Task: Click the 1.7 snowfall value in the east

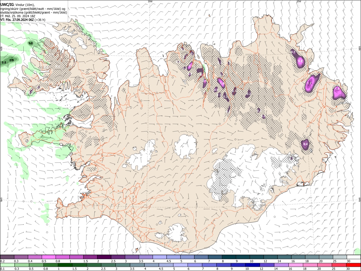Action: tap(309, 84)
